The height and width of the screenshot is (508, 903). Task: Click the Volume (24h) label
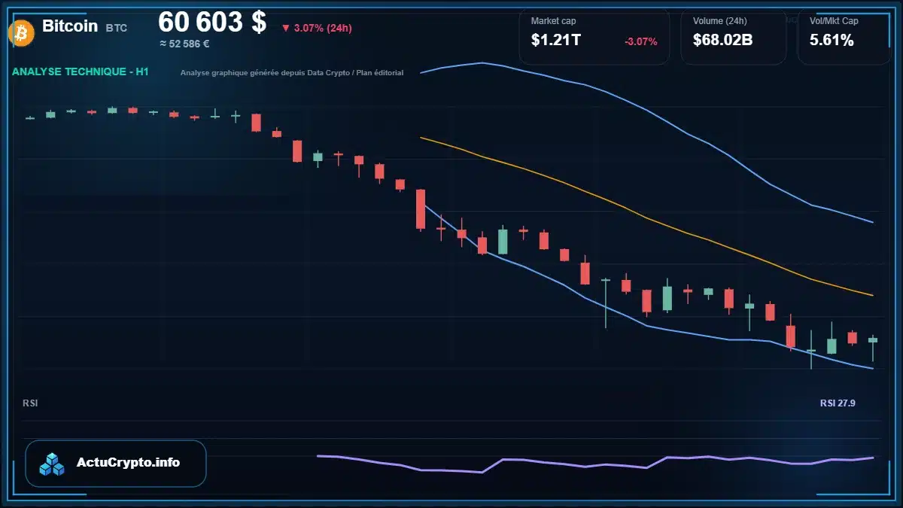(x=719, y=21)
